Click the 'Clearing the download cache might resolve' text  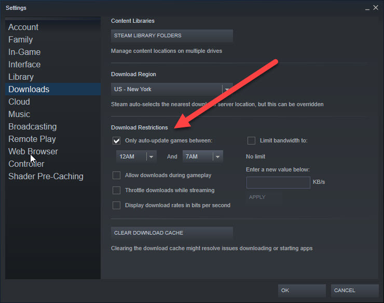[212, 248]
